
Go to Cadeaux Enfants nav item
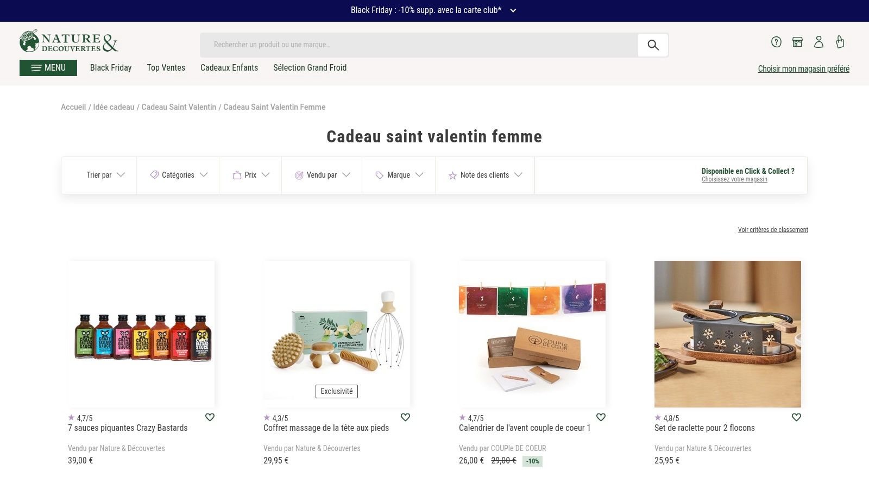tap(229, 68)
